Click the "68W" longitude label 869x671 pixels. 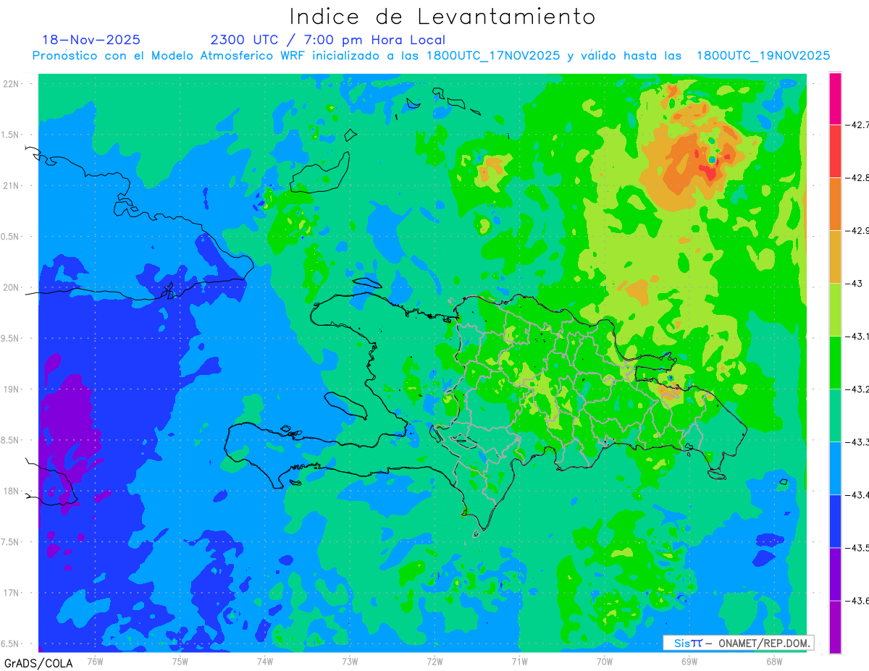tap(774, 661)
